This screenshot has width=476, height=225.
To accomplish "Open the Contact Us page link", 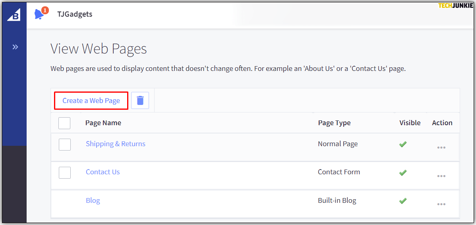I will [103, 172].
